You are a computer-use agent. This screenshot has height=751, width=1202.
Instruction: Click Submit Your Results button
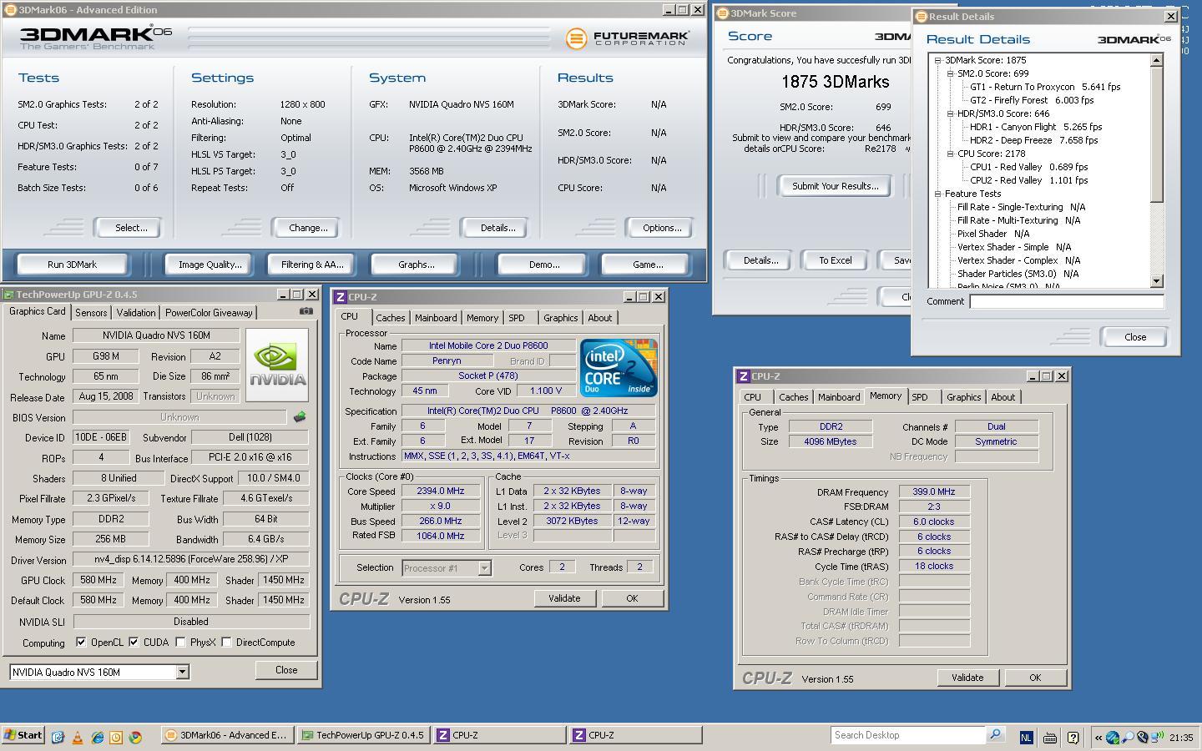coord(835,186)
